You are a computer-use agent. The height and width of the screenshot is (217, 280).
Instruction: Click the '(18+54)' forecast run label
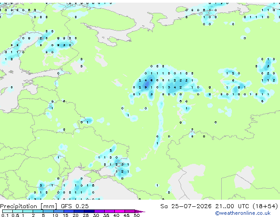pos(265,206)
